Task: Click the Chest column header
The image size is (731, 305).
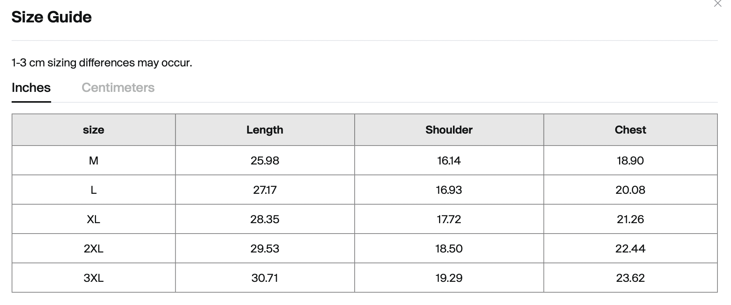Action: point(630,130)
